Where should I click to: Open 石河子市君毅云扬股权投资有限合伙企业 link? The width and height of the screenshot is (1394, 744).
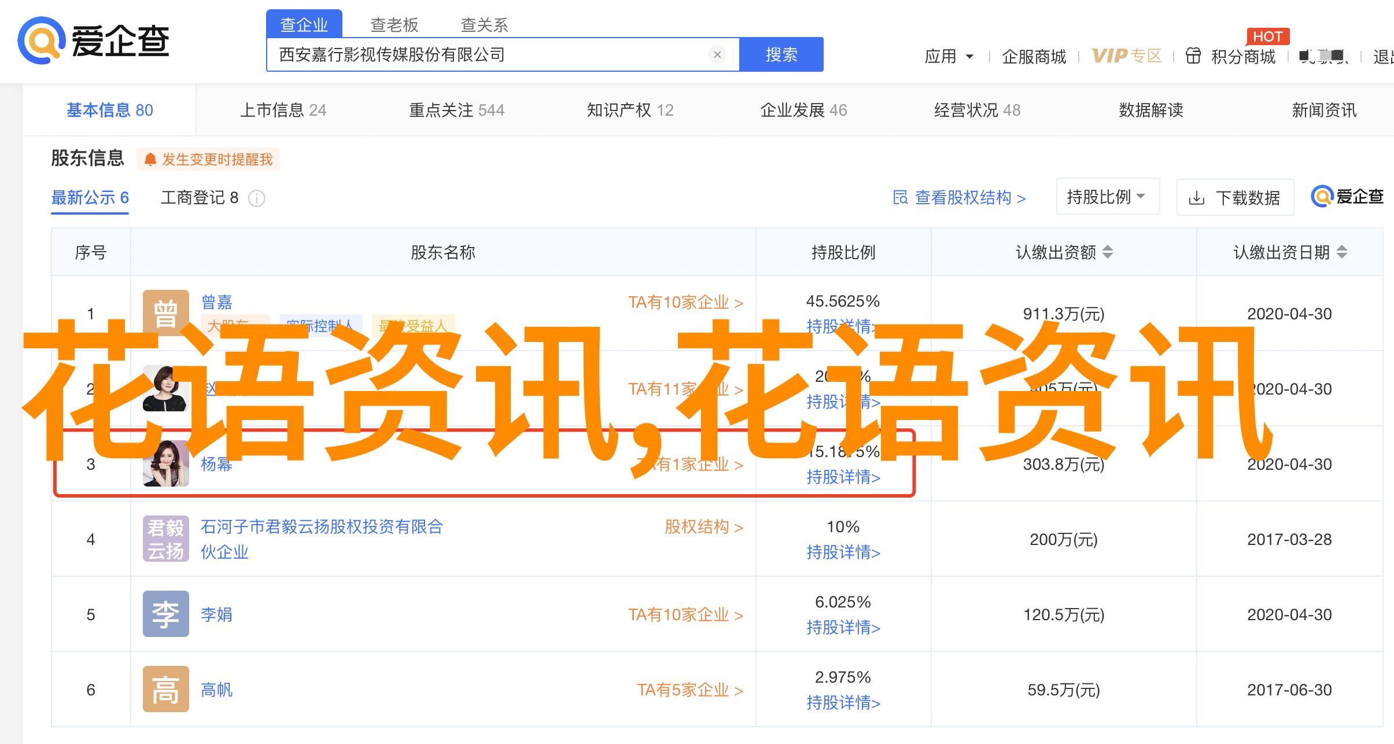[x=322, y=539]
